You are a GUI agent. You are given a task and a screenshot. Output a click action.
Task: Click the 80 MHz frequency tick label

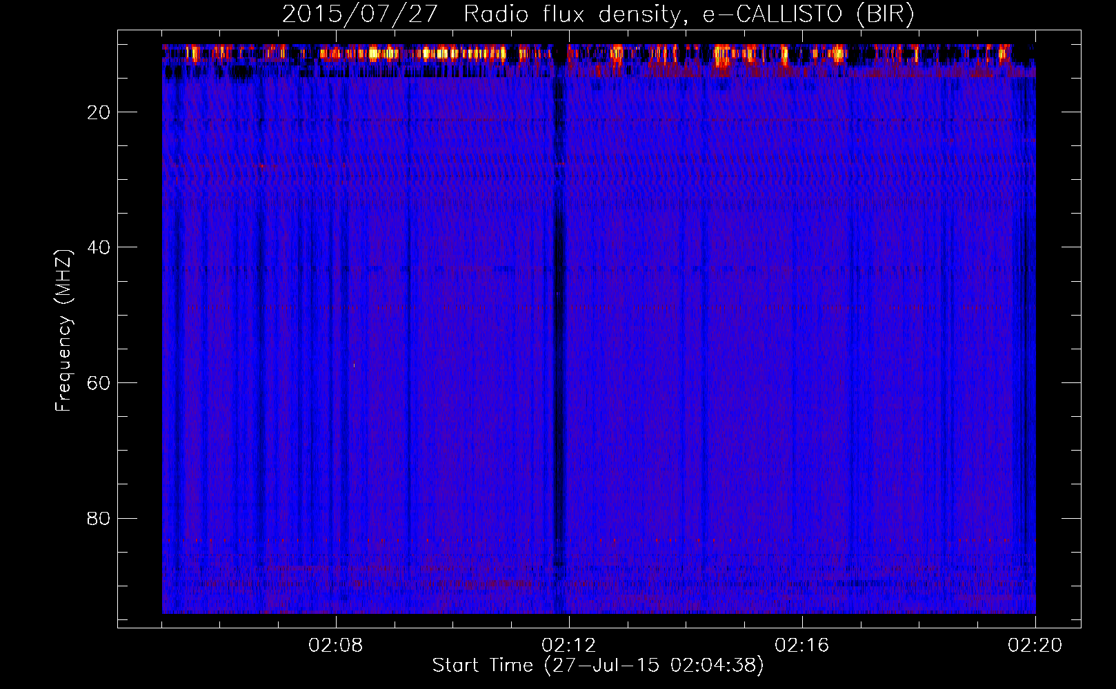(x=99, y=518)
